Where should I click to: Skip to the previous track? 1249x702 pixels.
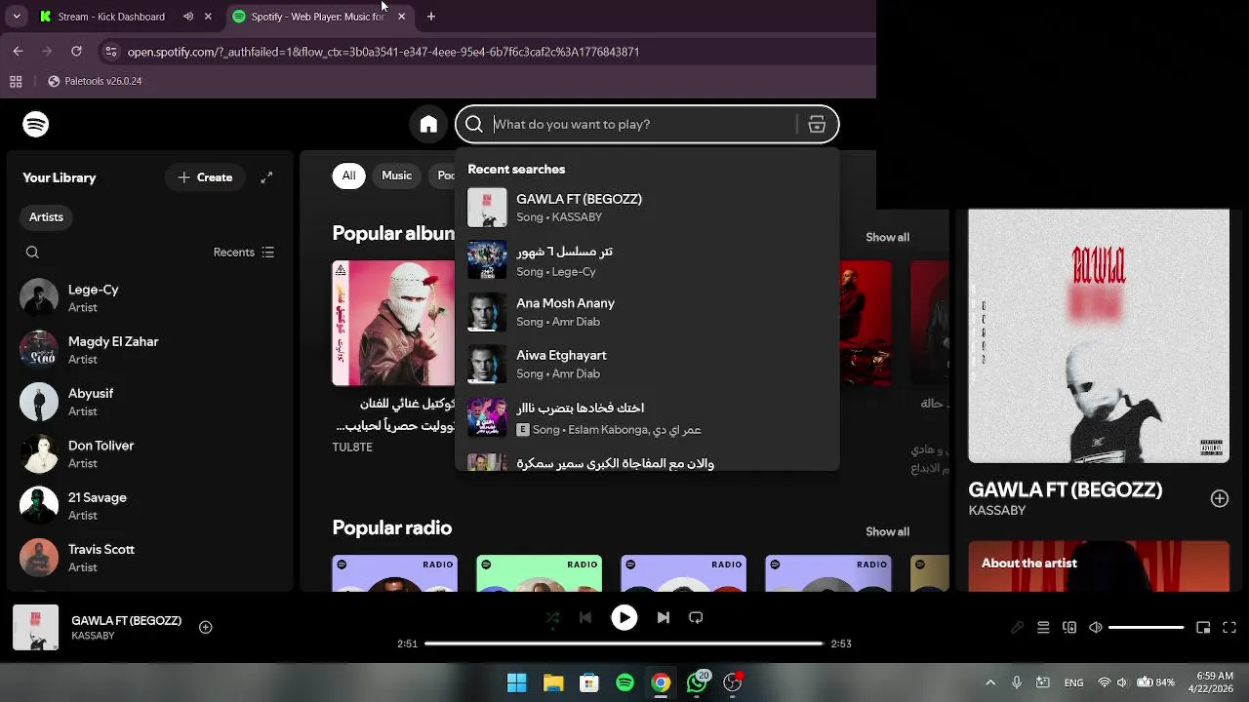tap(585, 617)
